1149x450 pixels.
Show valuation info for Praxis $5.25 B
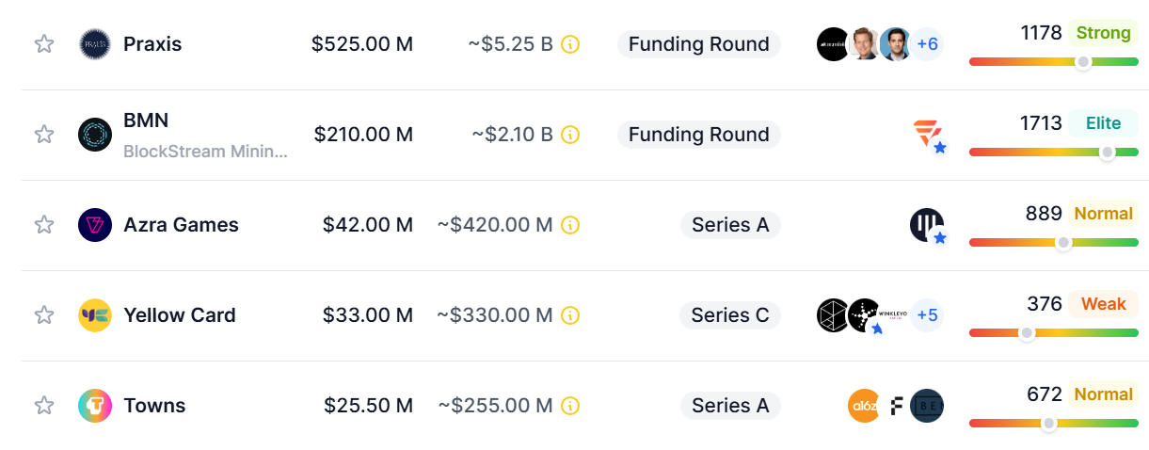click(570, 44)
